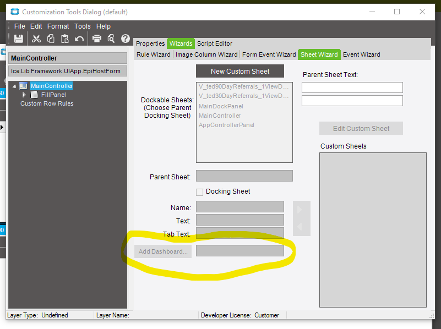
Task: Open the Tools menu
Action: [x=83, y=26]
